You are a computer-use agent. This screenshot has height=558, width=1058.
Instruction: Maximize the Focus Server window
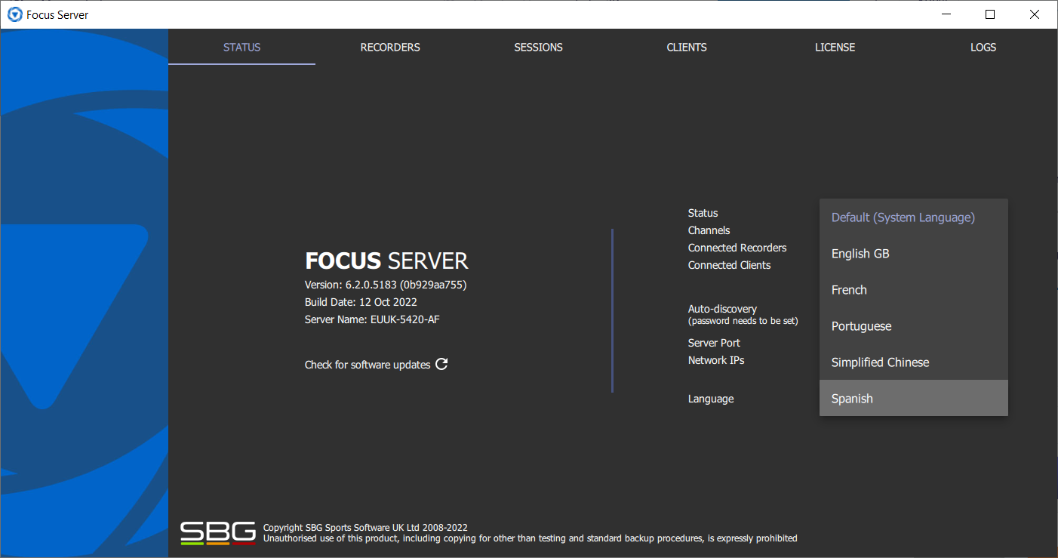990,14
